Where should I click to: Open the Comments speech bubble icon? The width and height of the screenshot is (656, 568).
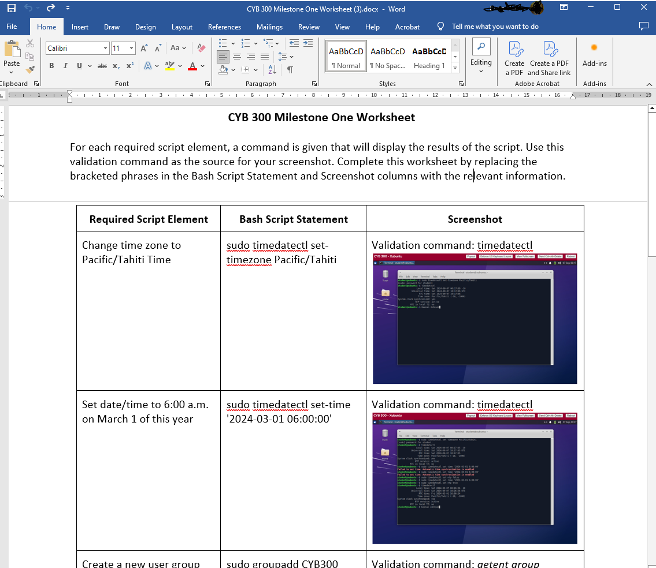coord(644,27)
